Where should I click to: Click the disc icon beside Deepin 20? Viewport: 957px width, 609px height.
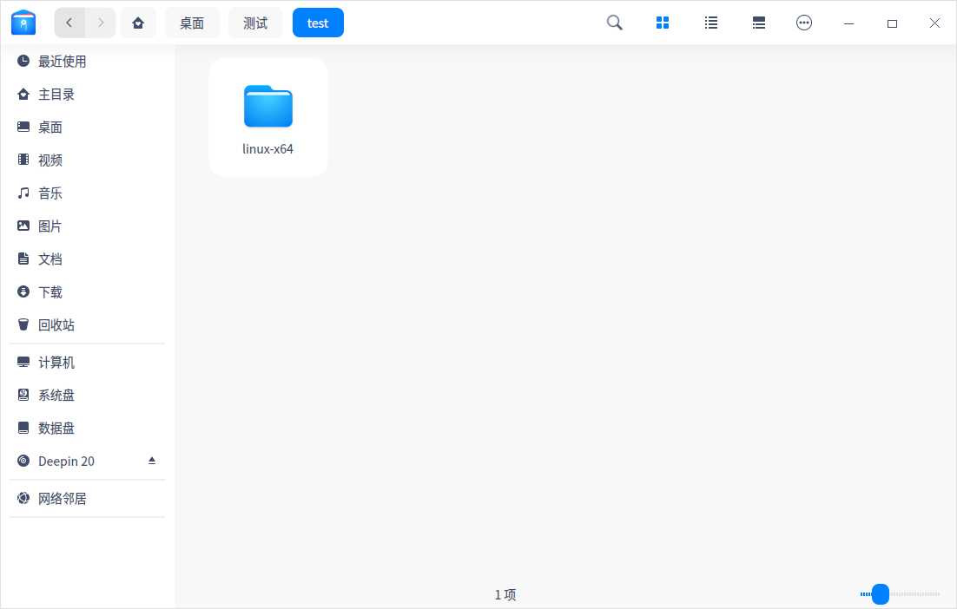coord(23,461)
